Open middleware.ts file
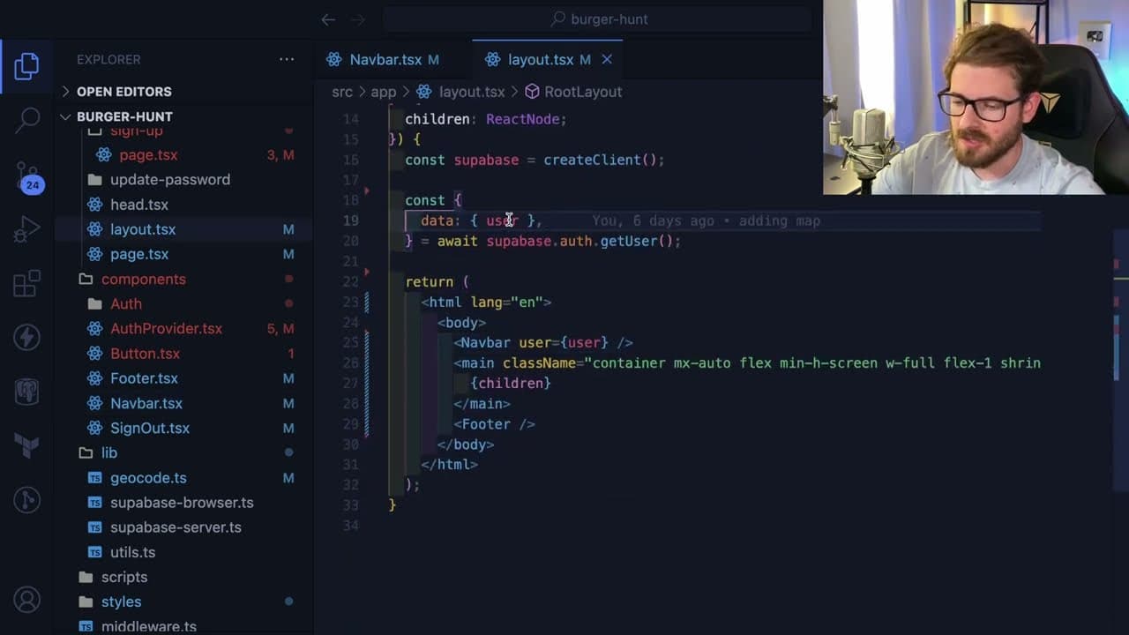The width and height of the screenshot is (1129, 635). coord(148,626)
